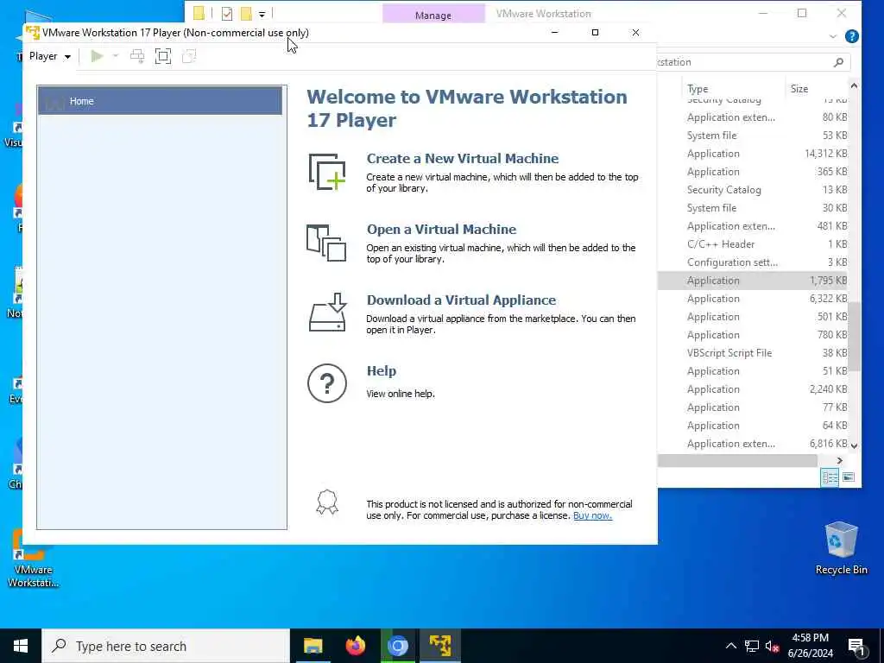The height and width of the screenshot is (663, 884).
Task: Click the Buy now link
Action: pyautogui.click(x=592, y=516)
